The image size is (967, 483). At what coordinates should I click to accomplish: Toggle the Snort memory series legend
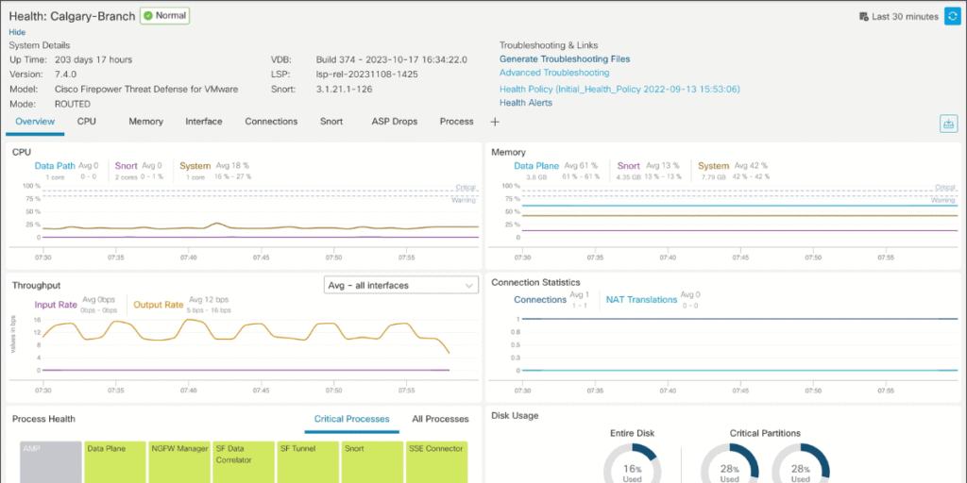(x=628, y=166)
